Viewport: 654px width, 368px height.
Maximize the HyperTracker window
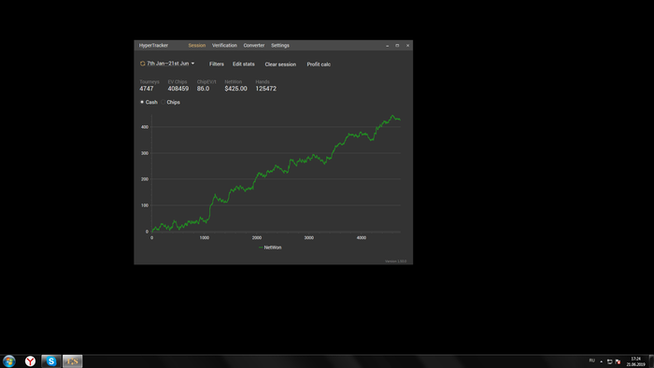(x=397, y=46)
